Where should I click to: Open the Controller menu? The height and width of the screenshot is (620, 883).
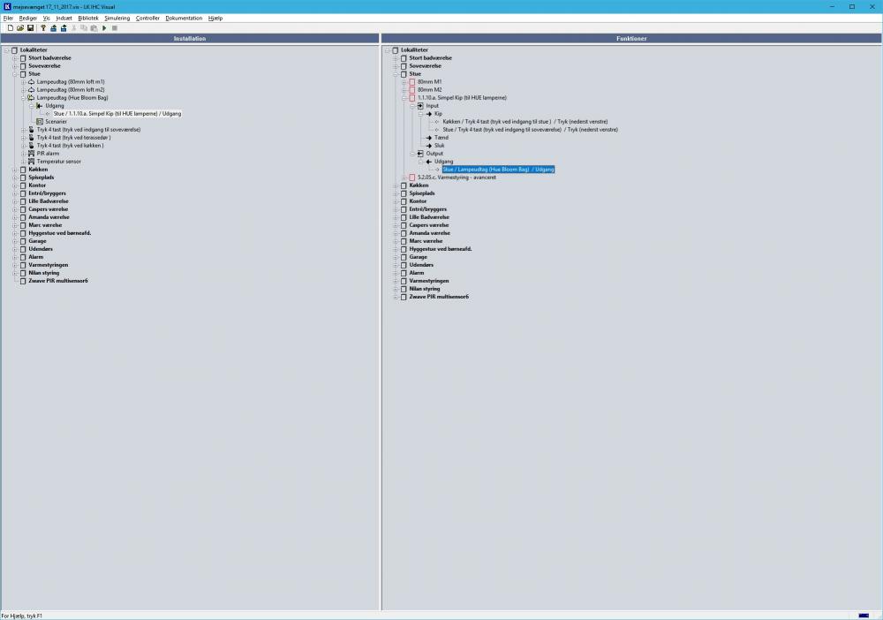point(147,18)
